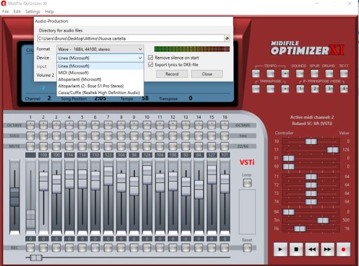Choose Altoparlanti (2- Bose S1 Pro Stereo)

[100, 86]
